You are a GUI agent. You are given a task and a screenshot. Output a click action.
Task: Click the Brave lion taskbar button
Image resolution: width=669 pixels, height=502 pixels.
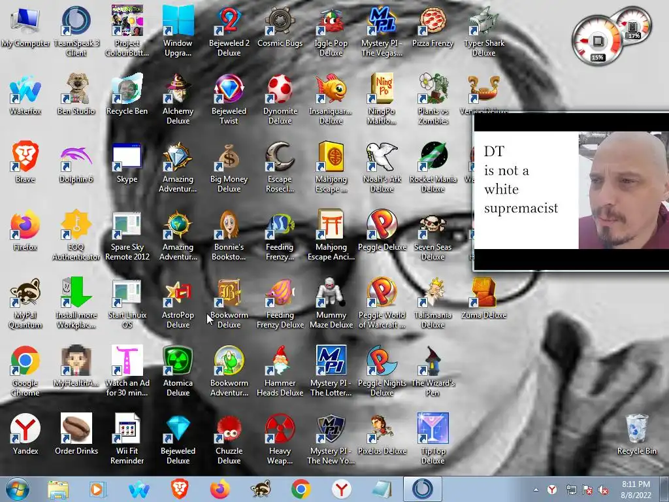click(x=180, y=489)
